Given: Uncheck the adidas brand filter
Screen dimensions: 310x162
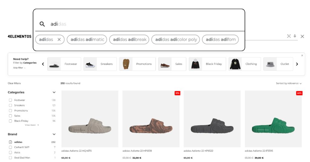Looking at the screenshot, I should [10, 142].
